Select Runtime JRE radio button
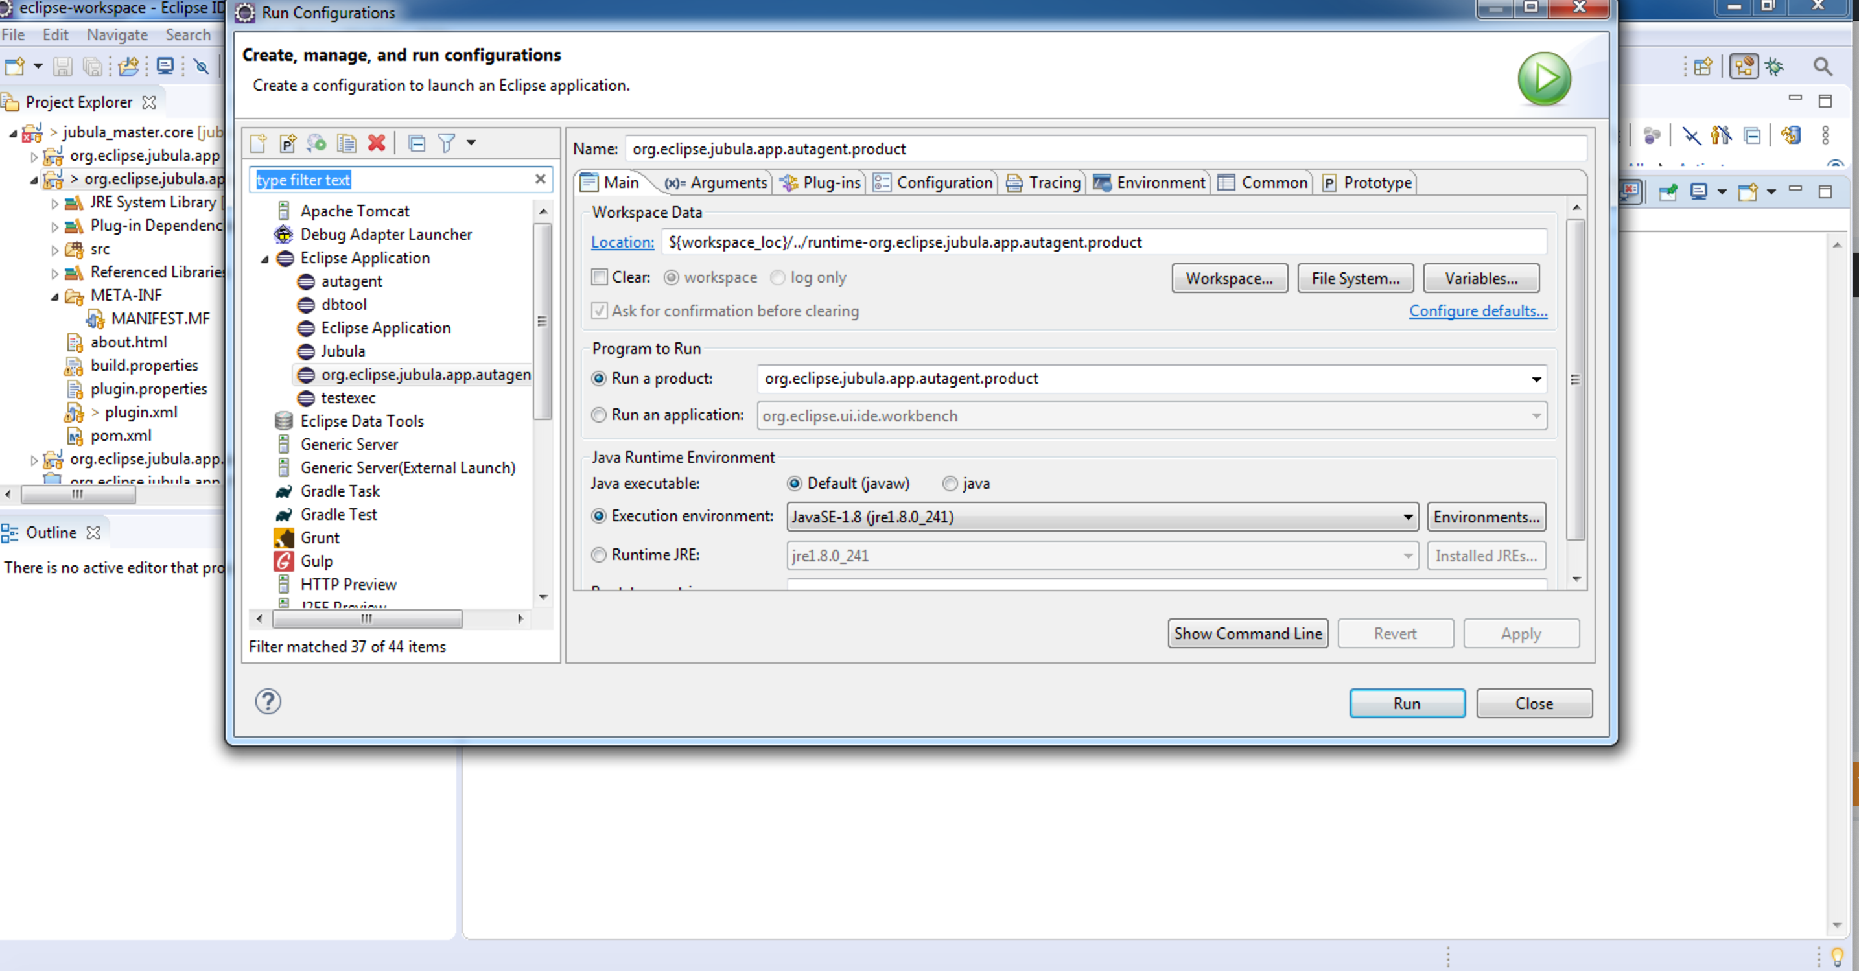 598,555
